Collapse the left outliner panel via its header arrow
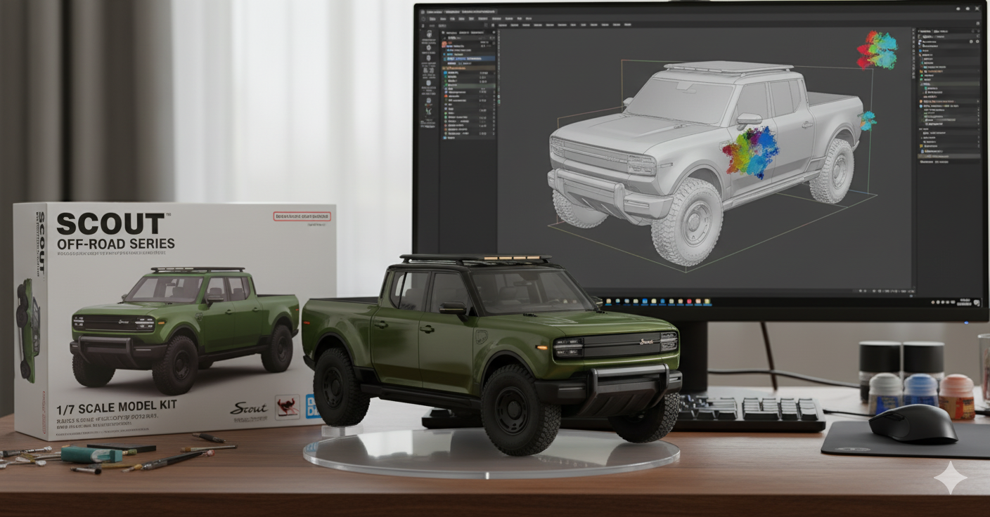 click(x=442, y=33)
